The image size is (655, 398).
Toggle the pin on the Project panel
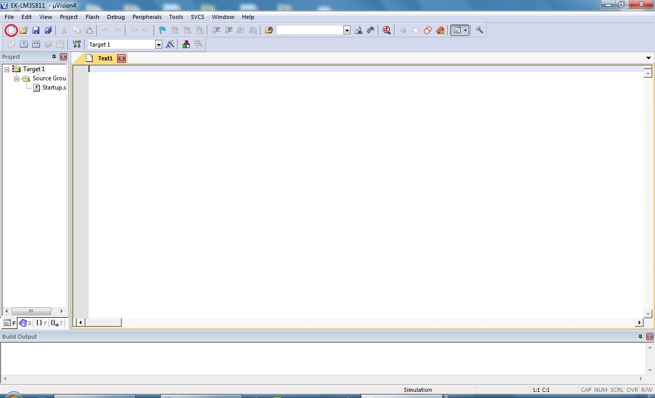pyautogui.click(x=54, y=57)
